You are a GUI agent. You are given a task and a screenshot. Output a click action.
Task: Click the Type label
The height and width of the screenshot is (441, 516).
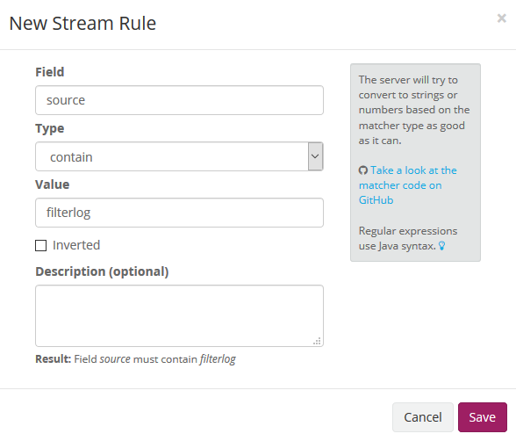click(x=50, y=128)
